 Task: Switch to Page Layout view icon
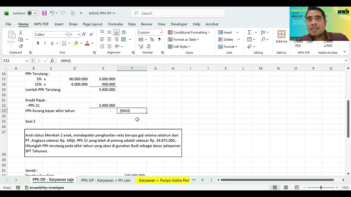pyautogui.click(x=286, y=187)
